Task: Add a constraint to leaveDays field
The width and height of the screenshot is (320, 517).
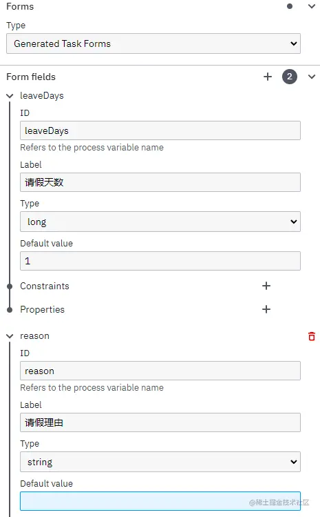Action: [266, 286]
